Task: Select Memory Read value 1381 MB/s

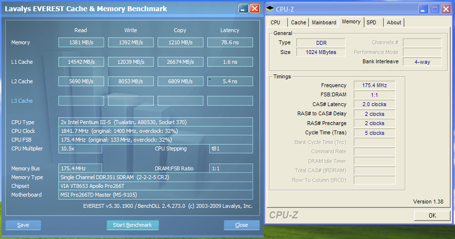Action: 81,42
